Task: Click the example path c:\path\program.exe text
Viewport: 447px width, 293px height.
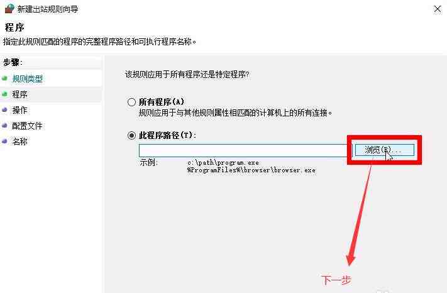Action: pyautogui.click(x=223, y=163)
